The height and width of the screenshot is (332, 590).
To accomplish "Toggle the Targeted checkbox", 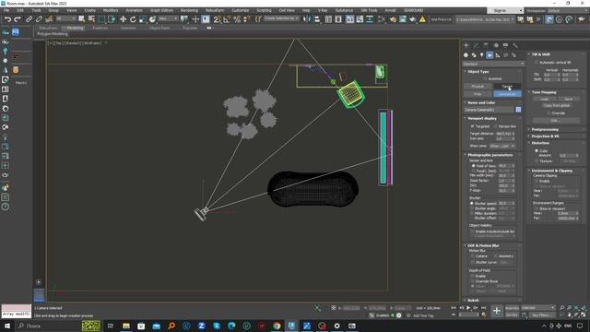I will click(x=473, y=126).
